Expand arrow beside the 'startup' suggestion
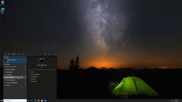 (25, 77)
